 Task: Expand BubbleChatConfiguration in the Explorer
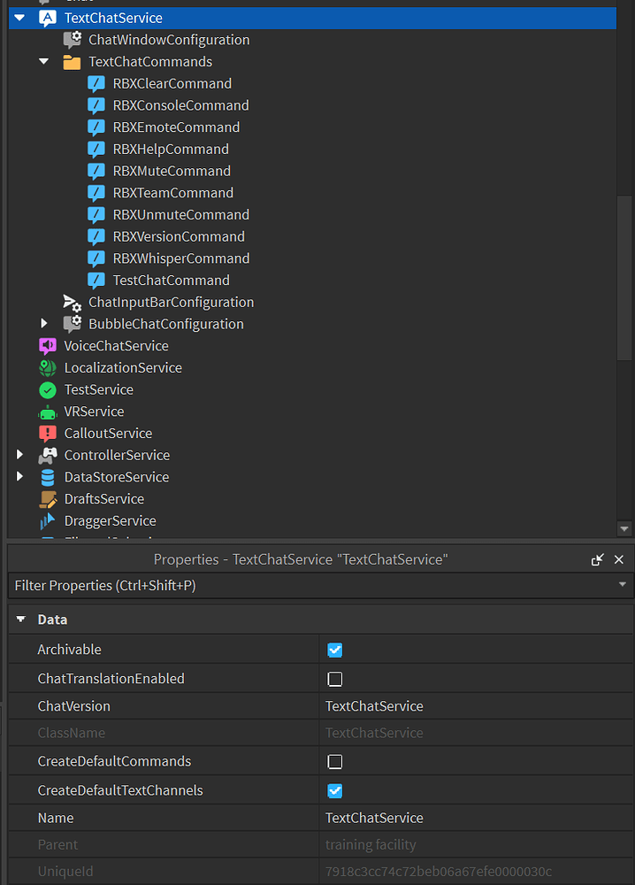tap(44, 323)
